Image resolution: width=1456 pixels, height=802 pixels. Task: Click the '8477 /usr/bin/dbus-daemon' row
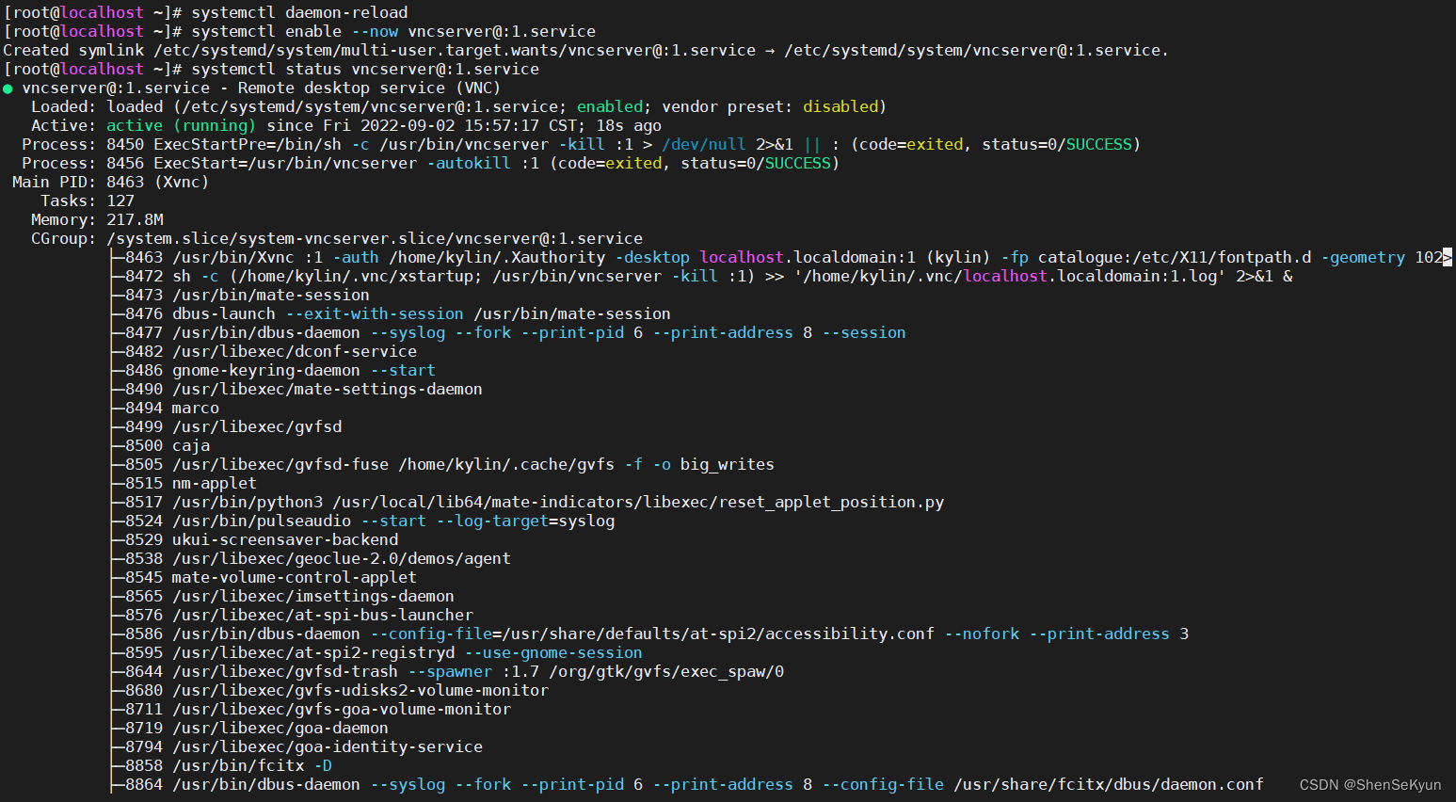pyautogui.click(x=508, y=332)
